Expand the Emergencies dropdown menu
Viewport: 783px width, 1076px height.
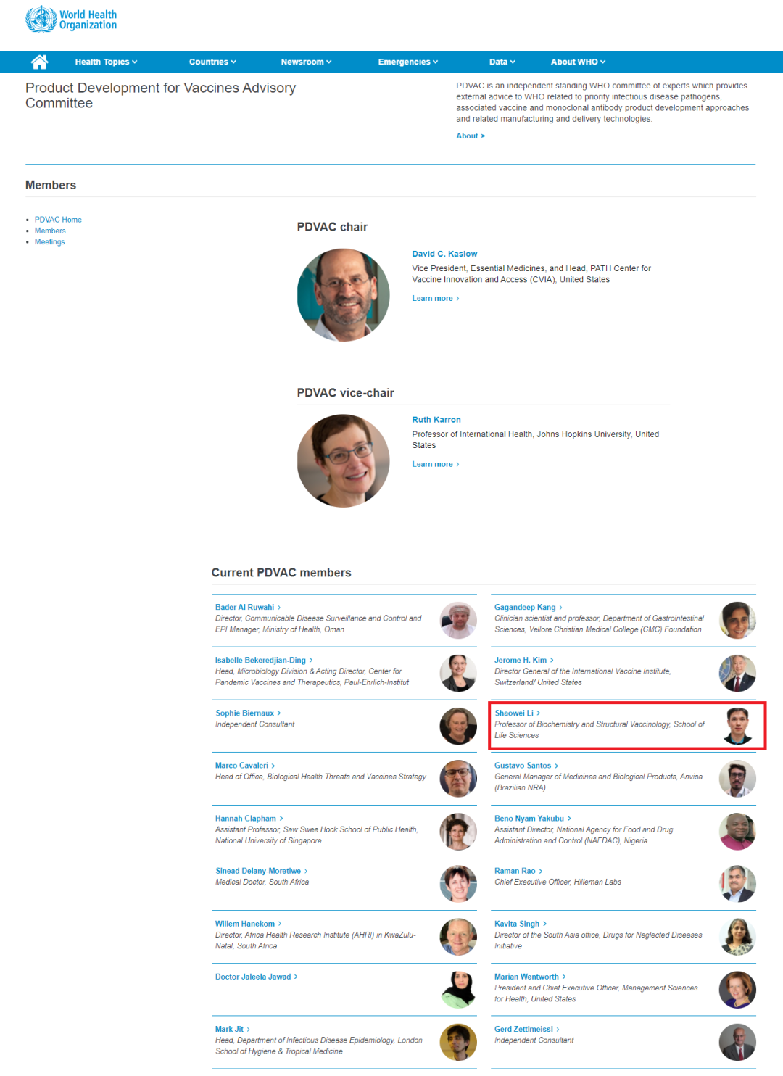[x=408, y=62]
